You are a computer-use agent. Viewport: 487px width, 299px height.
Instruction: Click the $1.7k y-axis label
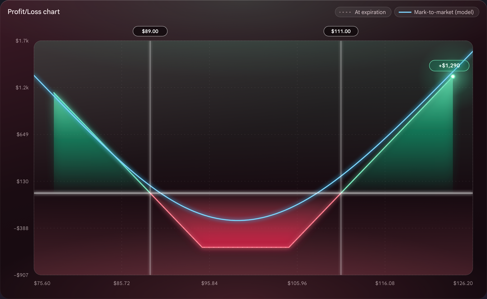pyautogui.click(x=22, y=41)
